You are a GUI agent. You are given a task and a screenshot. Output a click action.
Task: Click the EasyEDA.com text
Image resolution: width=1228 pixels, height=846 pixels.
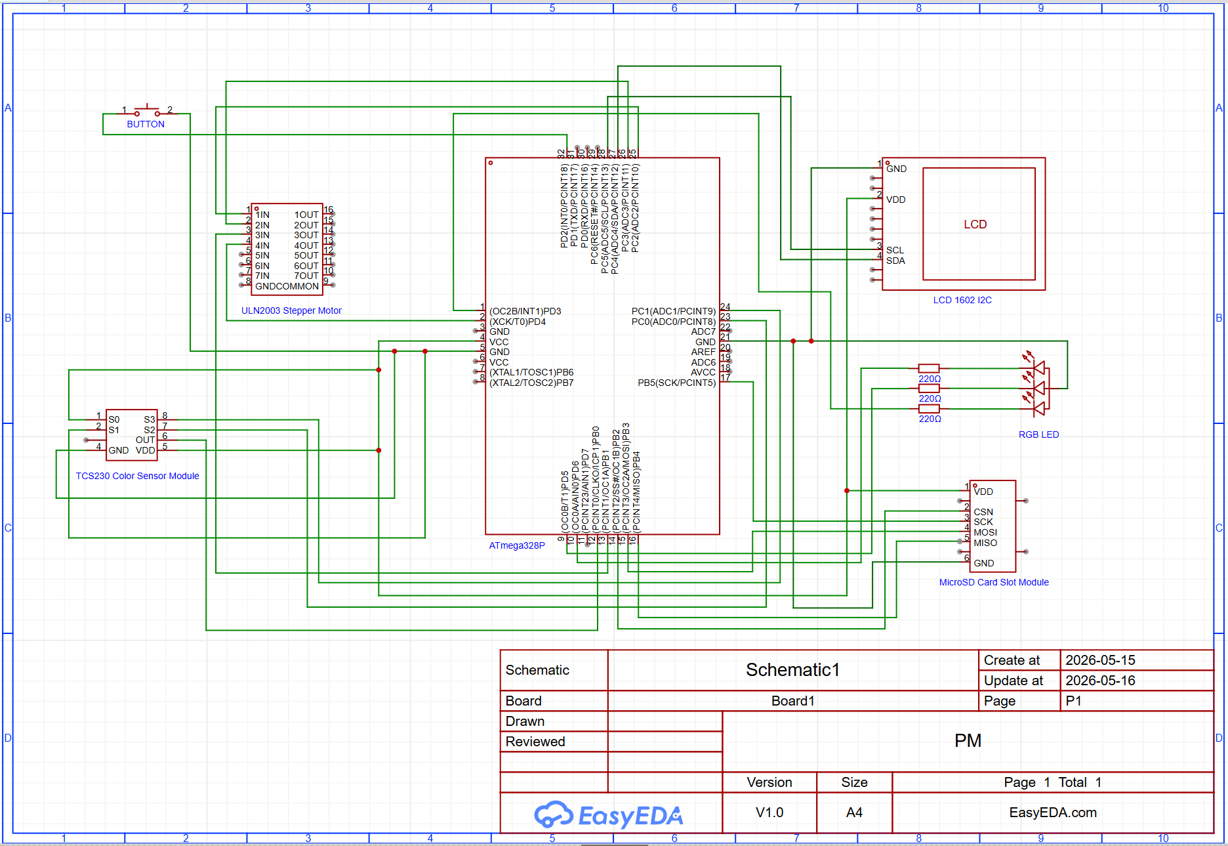(1053, 813)
